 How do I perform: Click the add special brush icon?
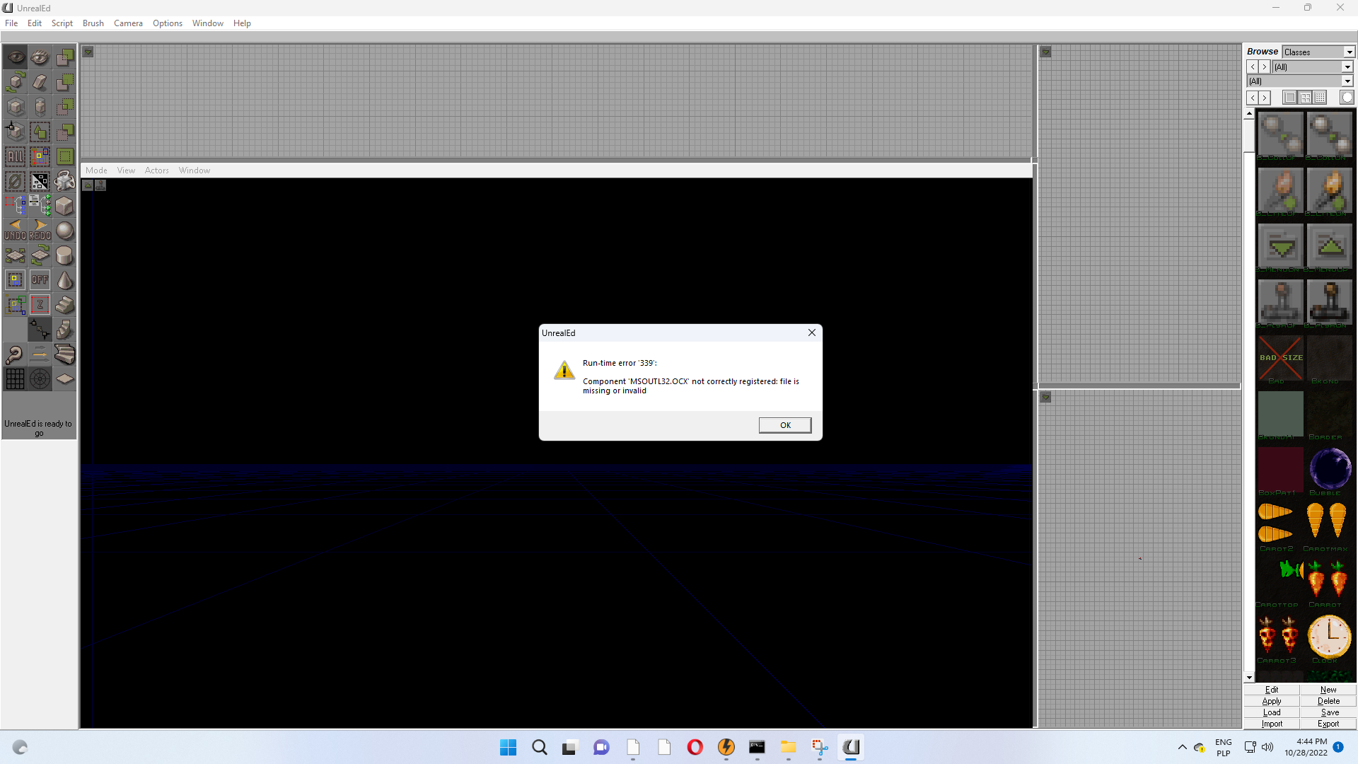tap(65, 156)
